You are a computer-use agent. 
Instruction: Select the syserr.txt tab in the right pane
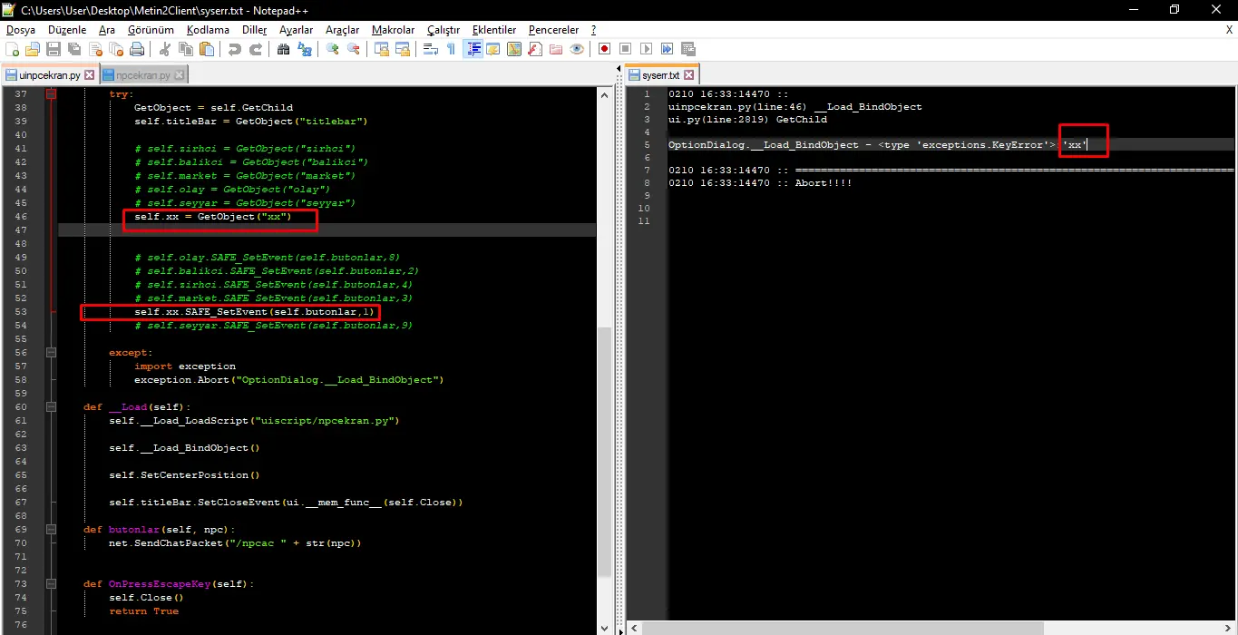click(660, 75)
